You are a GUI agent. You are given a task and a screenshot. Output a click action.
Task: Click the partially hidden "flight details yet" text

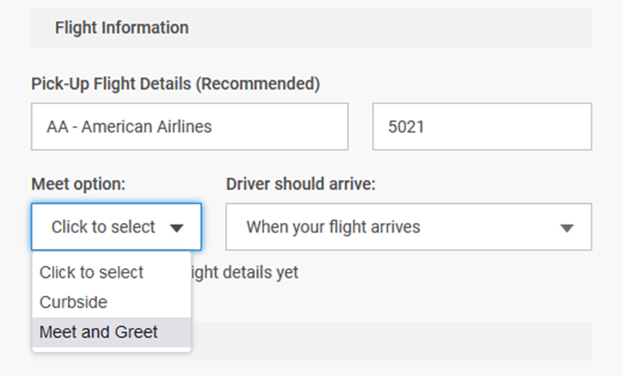pos(245,272)
